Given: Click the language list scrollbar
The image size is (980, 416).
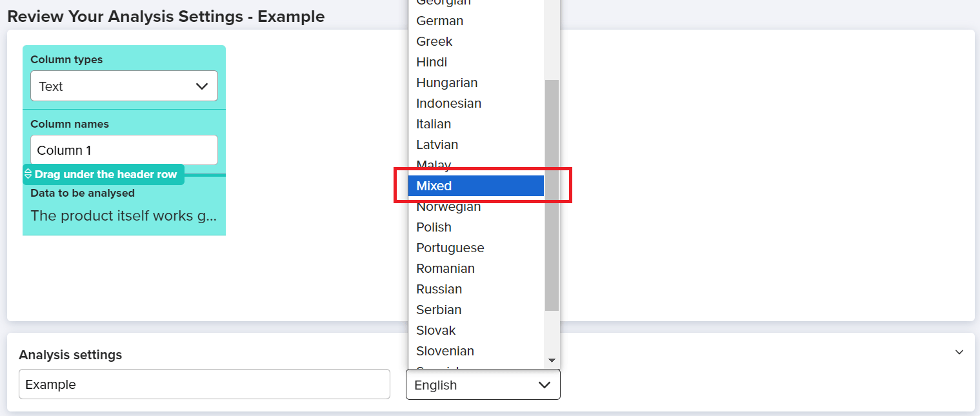Looking at the screenshot, I should (x=553, y=193).
